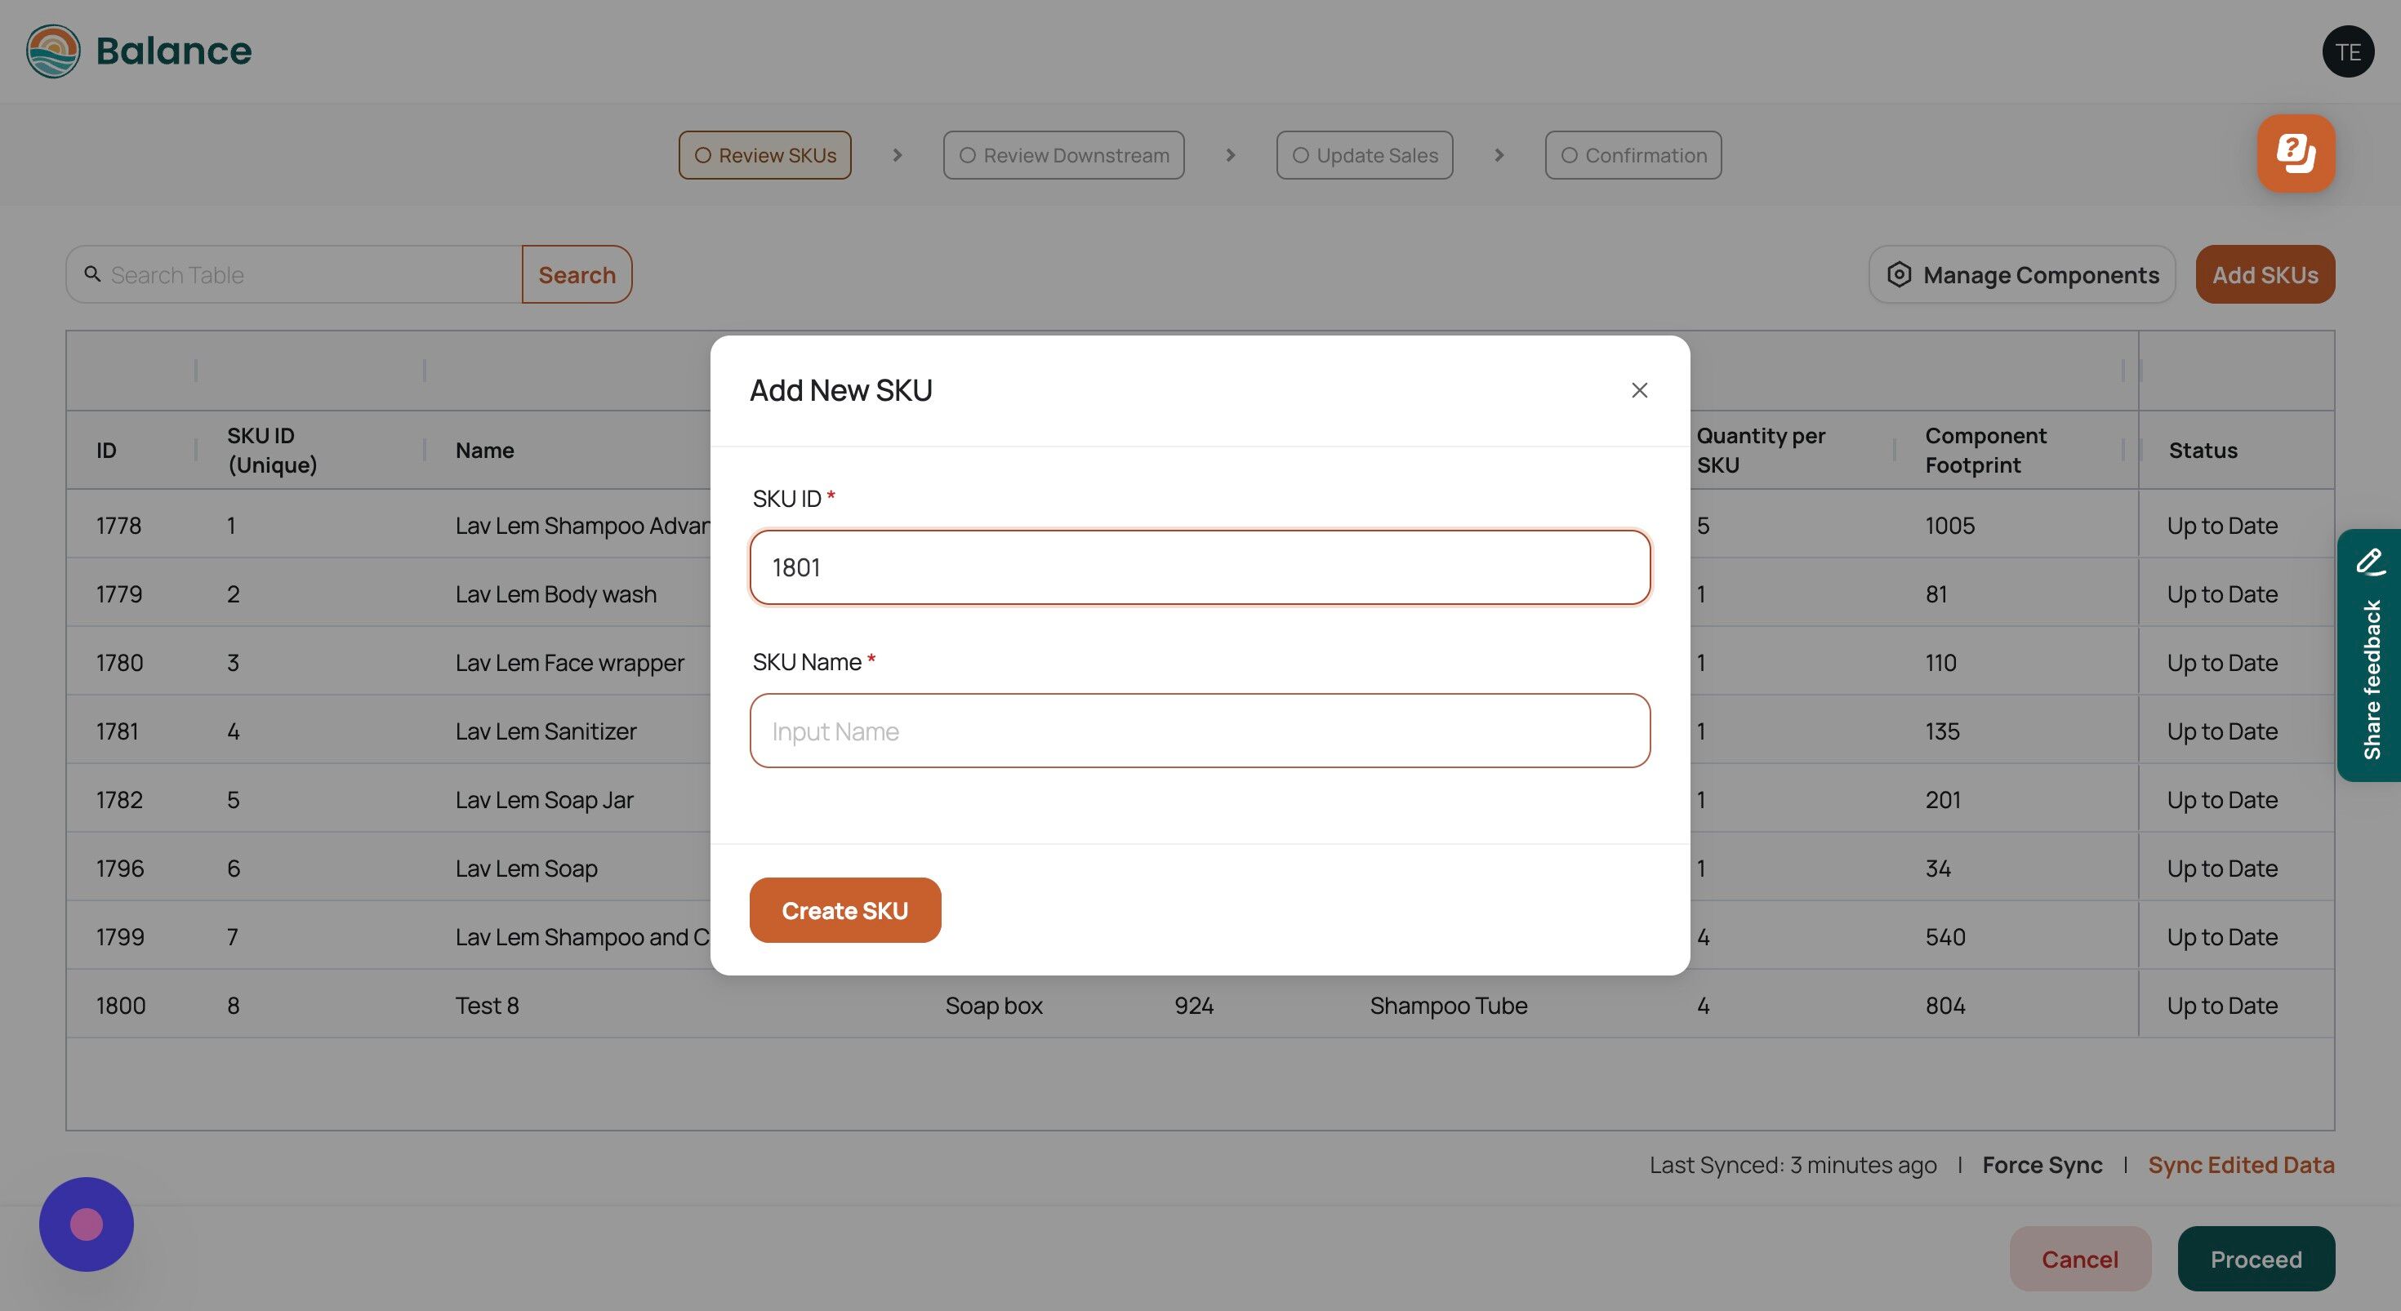This screenshot has width=2401, height=1311.
Task: Click Component Footprint value 540
Action: tap(1945, 936)
